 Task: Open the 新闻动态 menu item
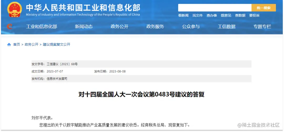coord(84,27)
